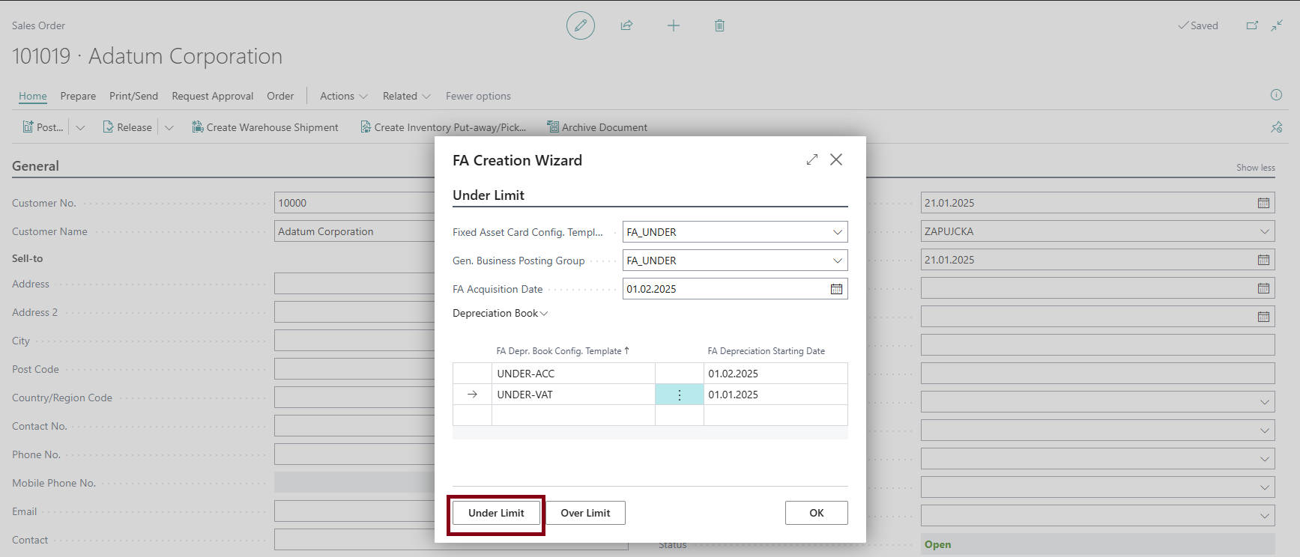
Task: Click Create Warehouse Shipment
Action: 265,127
